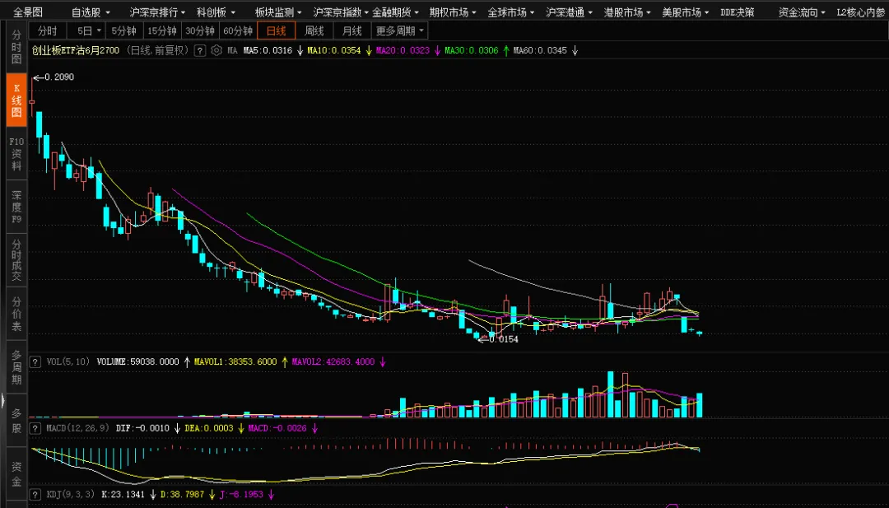Click the help icon beside the ETF title

coord(199,50)
